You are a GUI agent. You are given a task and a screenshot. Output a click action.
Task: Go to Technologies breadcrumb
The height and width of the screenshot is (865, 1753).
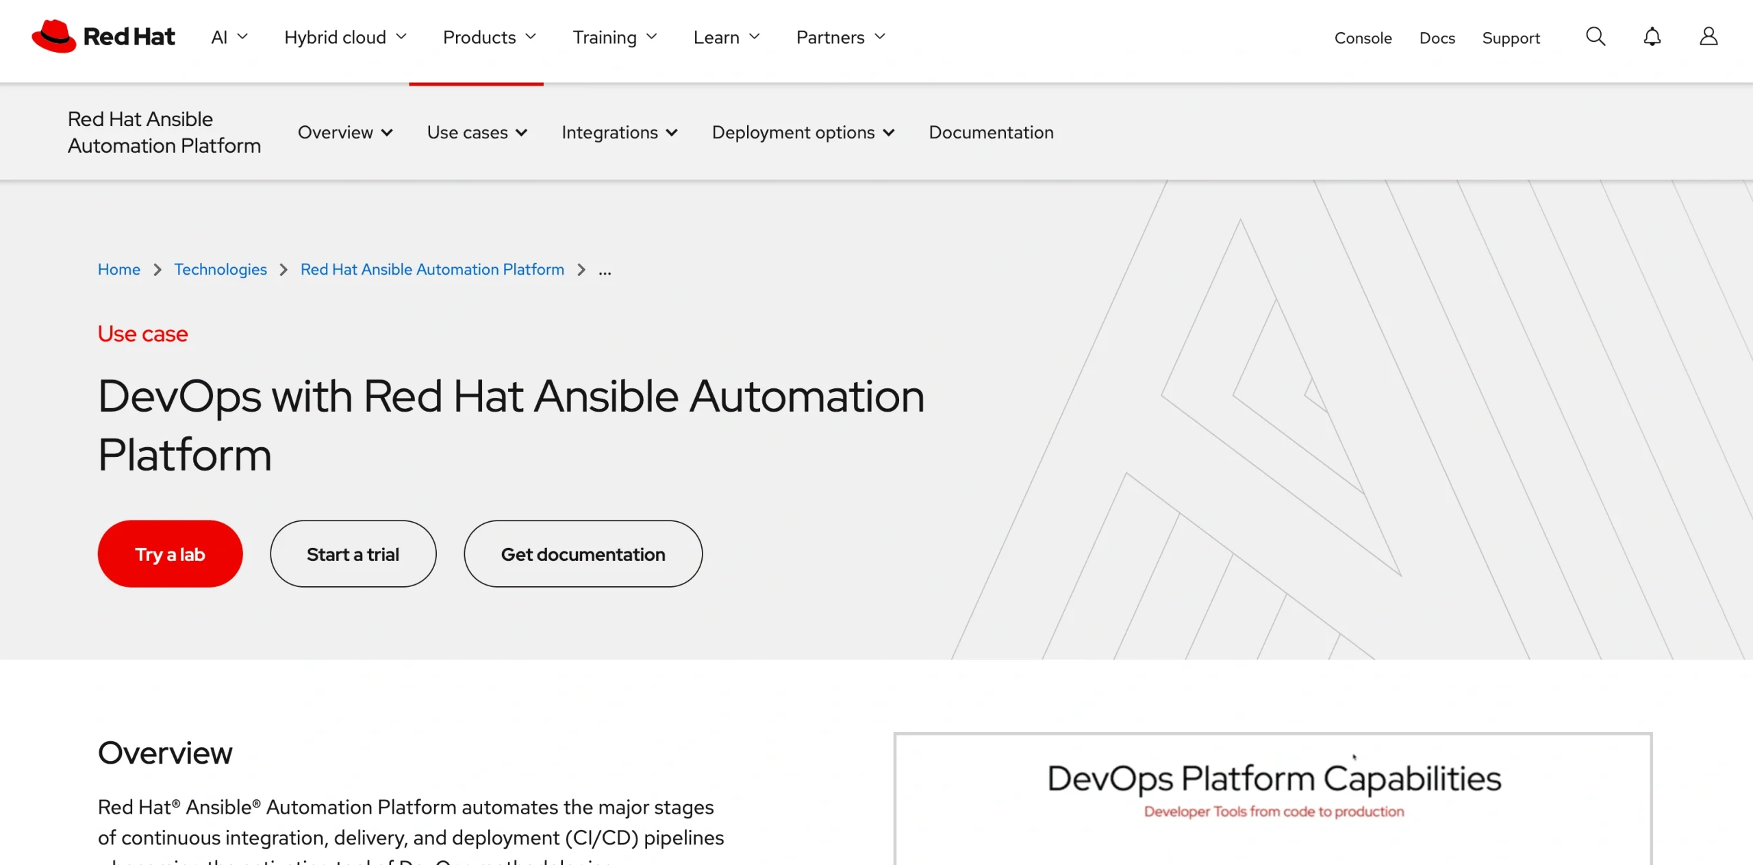(220, 269)
